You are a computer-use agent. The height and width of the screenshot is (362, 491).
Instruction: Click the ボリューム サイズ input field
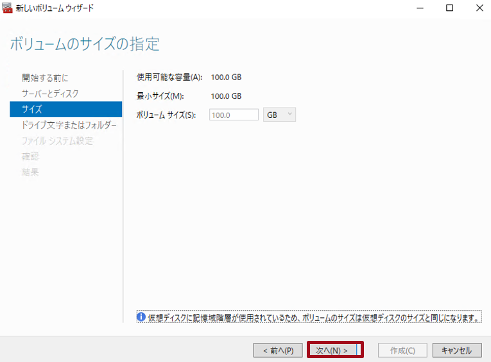234,115
